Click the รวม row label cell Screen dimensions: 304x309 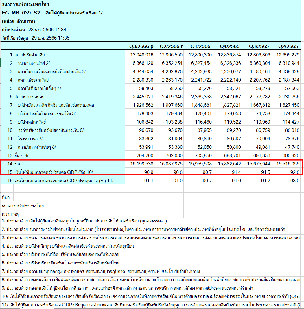click(x=18, y=164)
